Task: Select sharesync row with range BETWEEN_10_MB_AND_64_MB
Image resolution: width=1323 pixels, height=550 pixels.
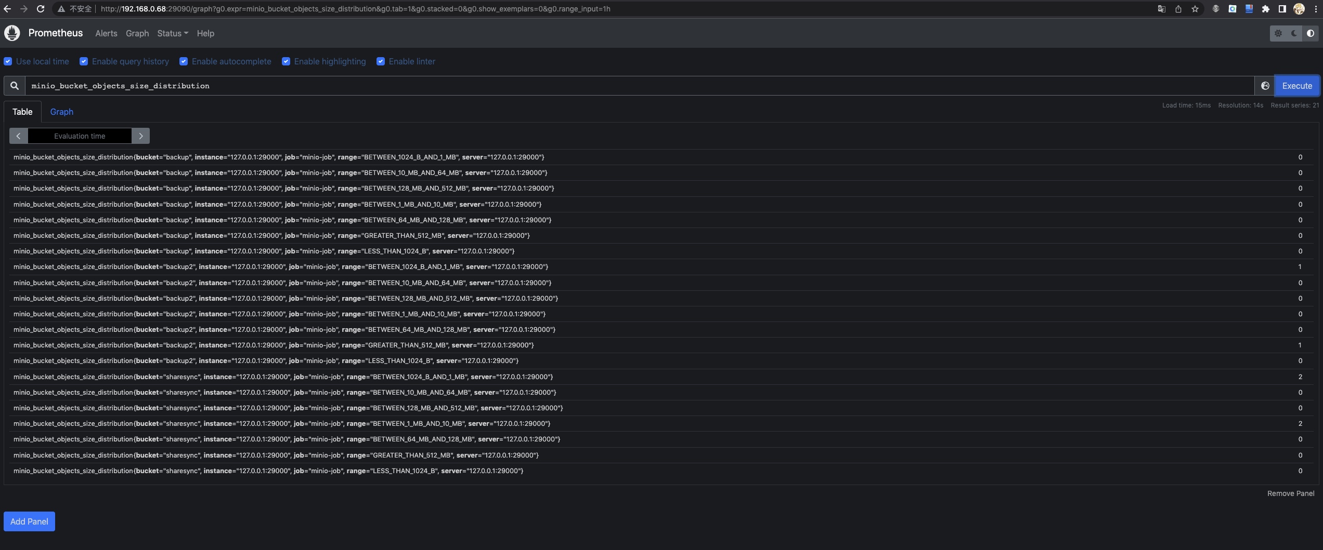Action: click(x=661, y=392)
